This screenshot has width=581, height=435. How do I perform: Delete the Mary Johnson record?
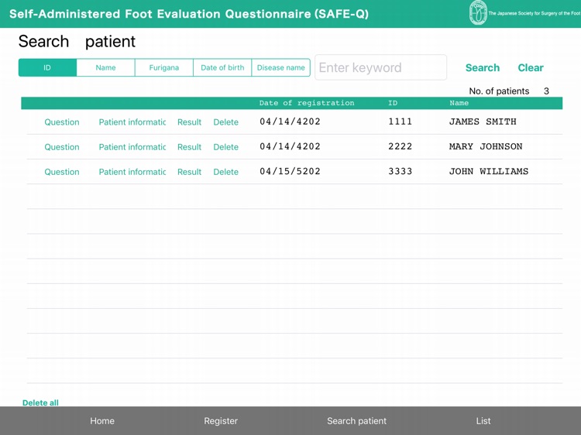click(x=225, y=147)
